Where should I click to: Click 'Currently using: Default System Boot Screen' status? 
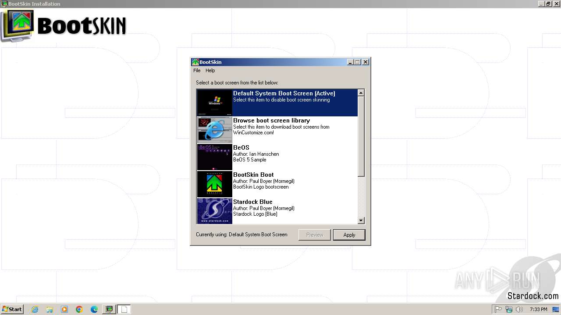click(241, 234)
